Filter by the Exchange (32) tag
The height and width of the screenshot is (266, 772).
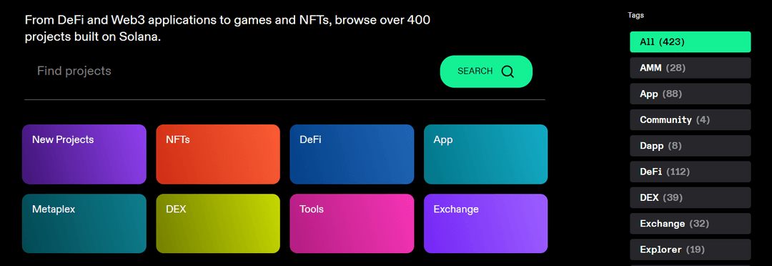point(691,224)
